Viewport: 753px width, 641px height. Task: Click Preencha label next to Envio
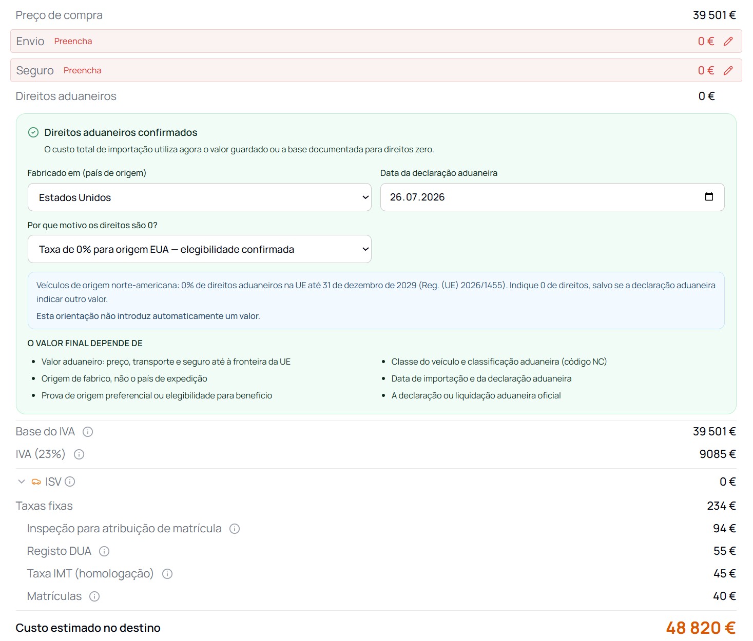[x=73, y=42]
